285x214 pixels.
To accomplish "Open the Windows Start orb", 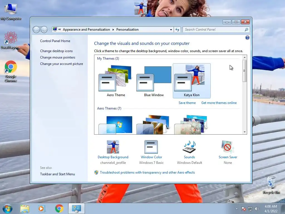I will (x=8, y=208).
